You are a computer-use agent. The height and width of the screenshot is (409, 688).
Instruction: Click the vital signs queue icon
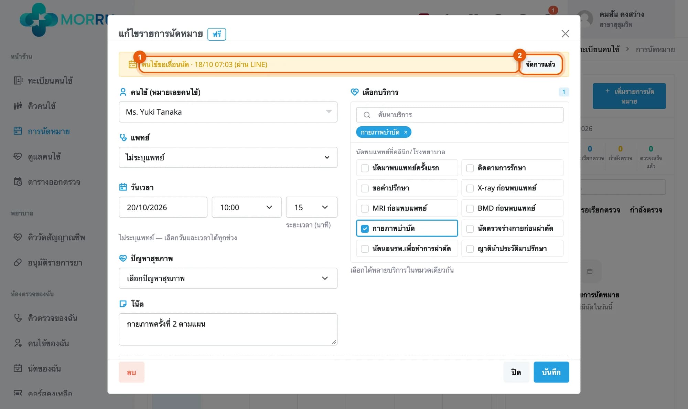[18, 237]
